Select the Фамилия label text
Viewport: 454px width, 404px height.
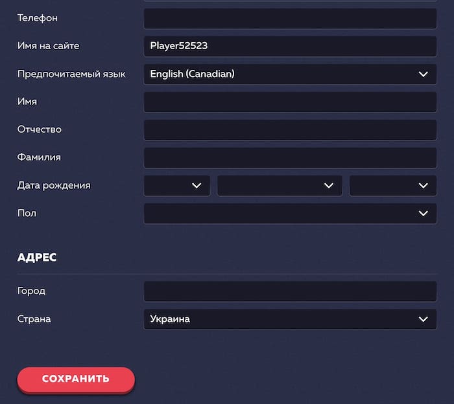(39, 157)
